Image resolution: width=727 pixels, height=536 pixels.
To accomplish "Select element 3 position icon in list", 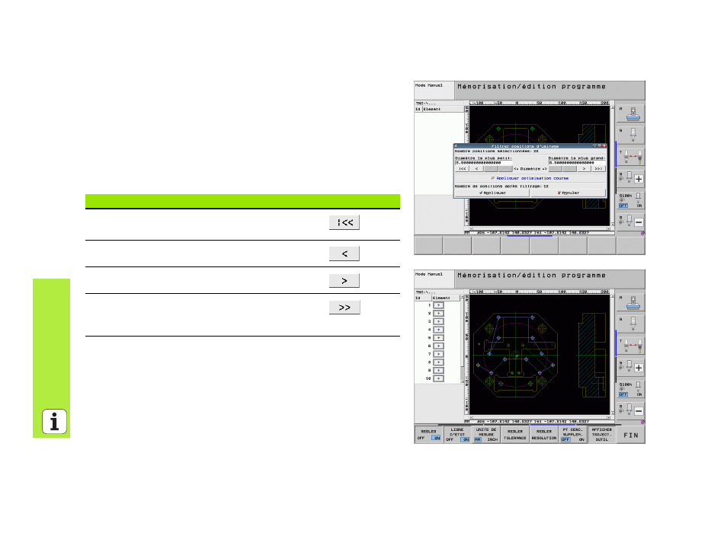I will [438, 321].
